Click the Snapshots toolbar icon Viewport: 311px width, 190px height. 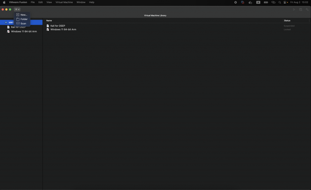(x=301, y=9)
